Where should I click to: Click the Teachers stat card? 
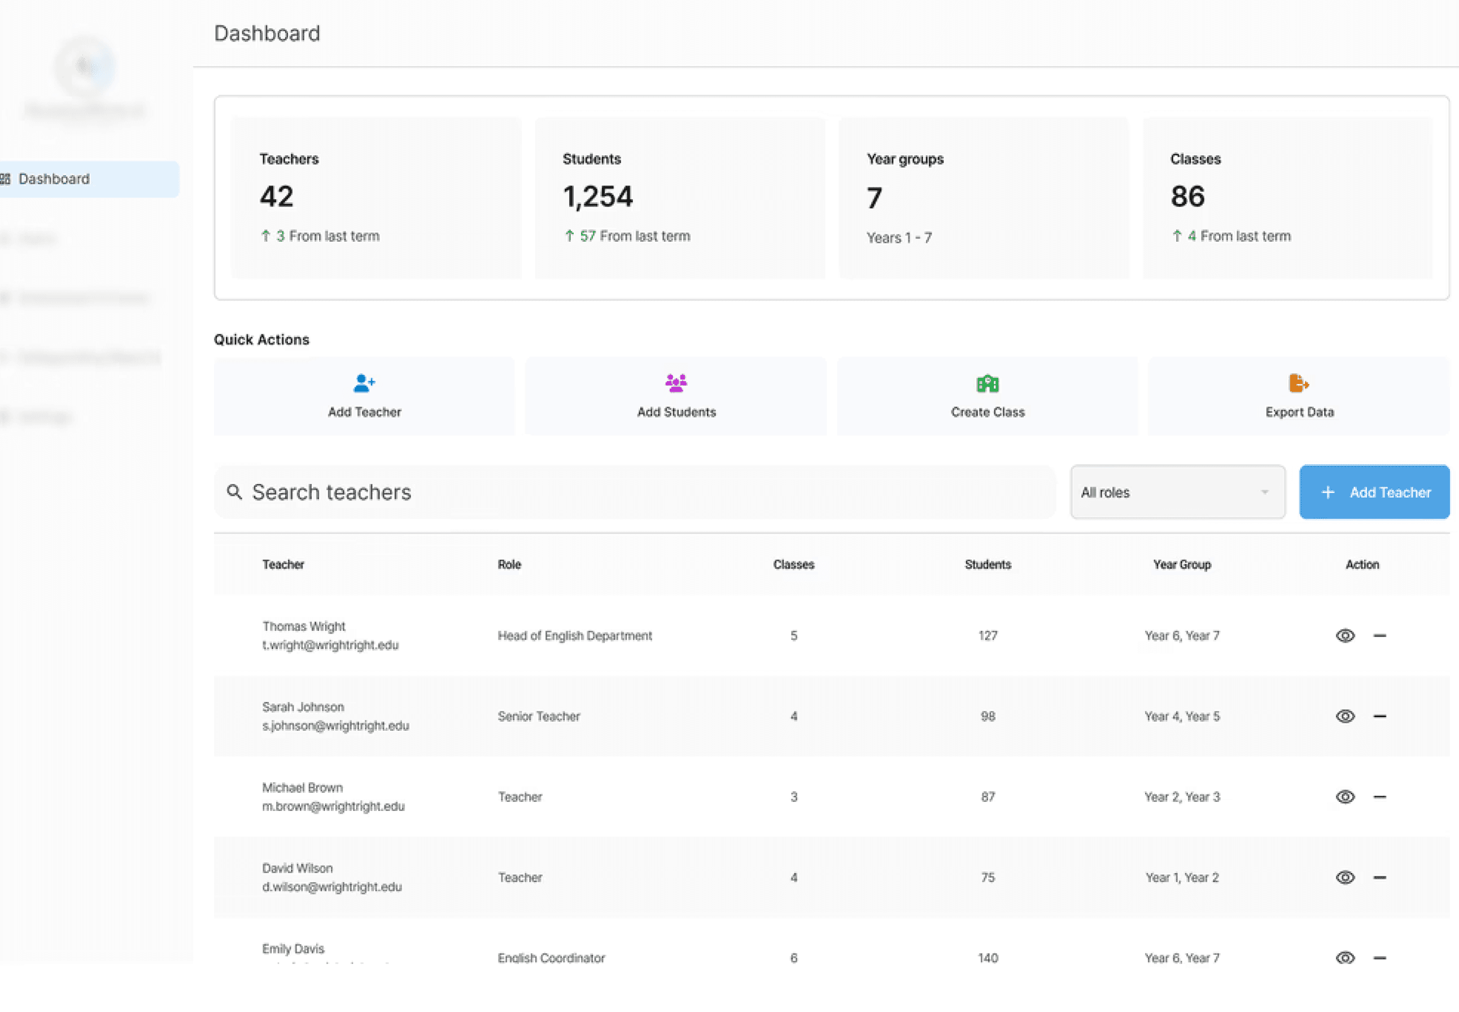tap(376, 198)
